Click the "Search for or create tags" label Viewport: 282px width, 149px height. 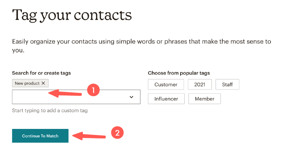41,73
